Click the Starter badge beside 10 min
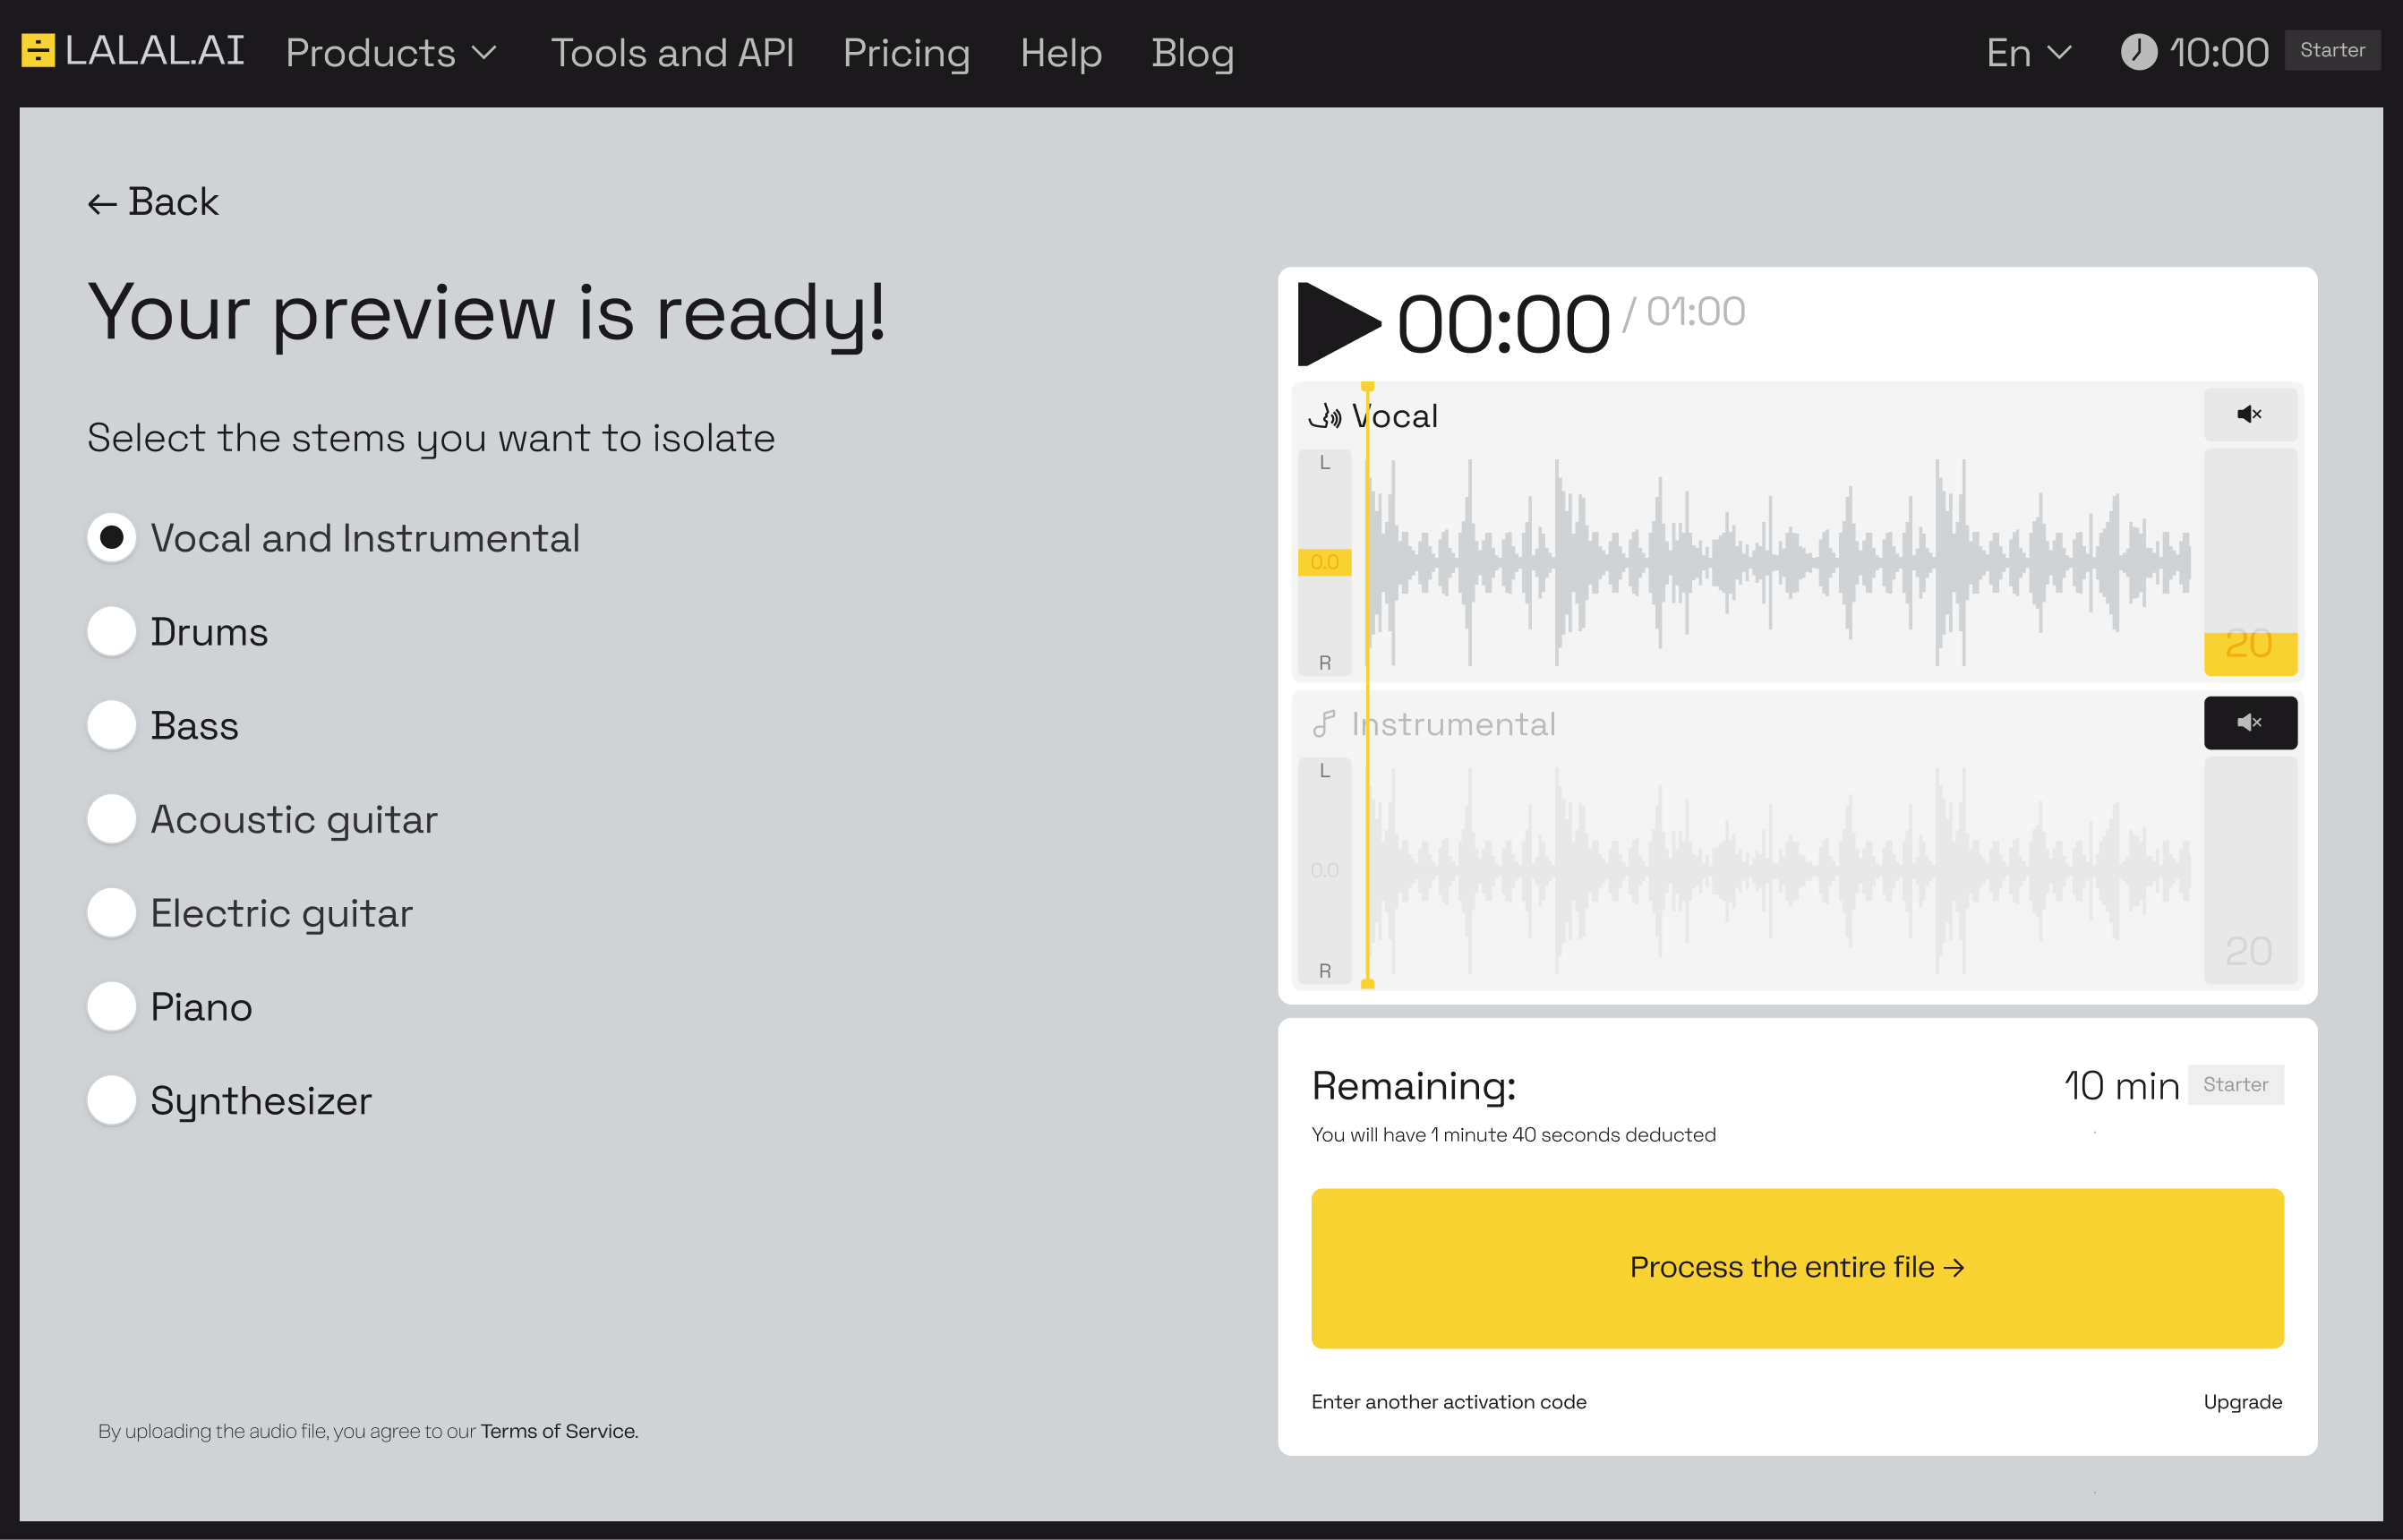Screen dimensions: 2403x1540 point(2235,1084)
